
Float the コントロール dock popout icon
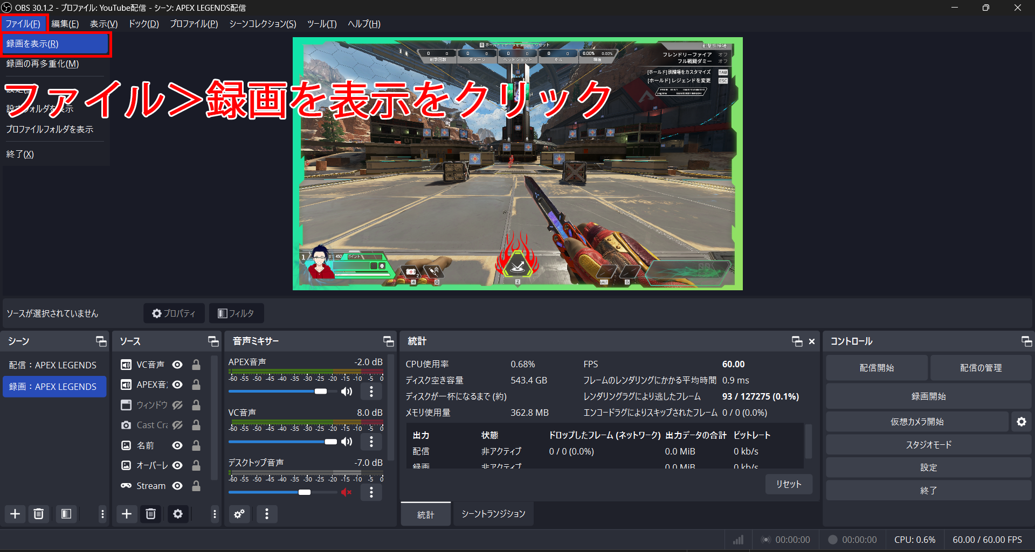(x=1026, y=341)
